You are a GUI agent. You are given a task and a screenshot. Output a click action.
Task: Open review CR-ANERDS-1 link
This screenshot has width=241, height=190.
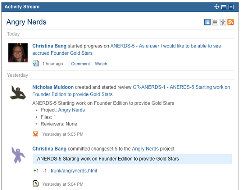point(131,91)
